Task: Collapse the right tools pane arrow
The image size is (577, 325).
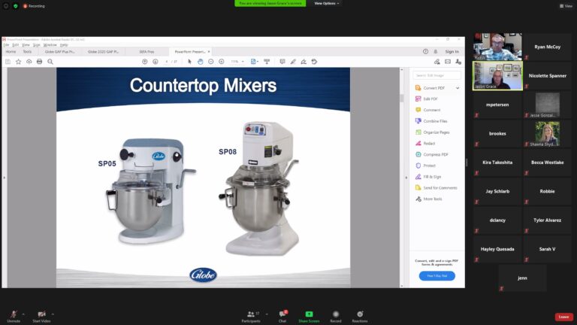Action: (x=406, y=178)
